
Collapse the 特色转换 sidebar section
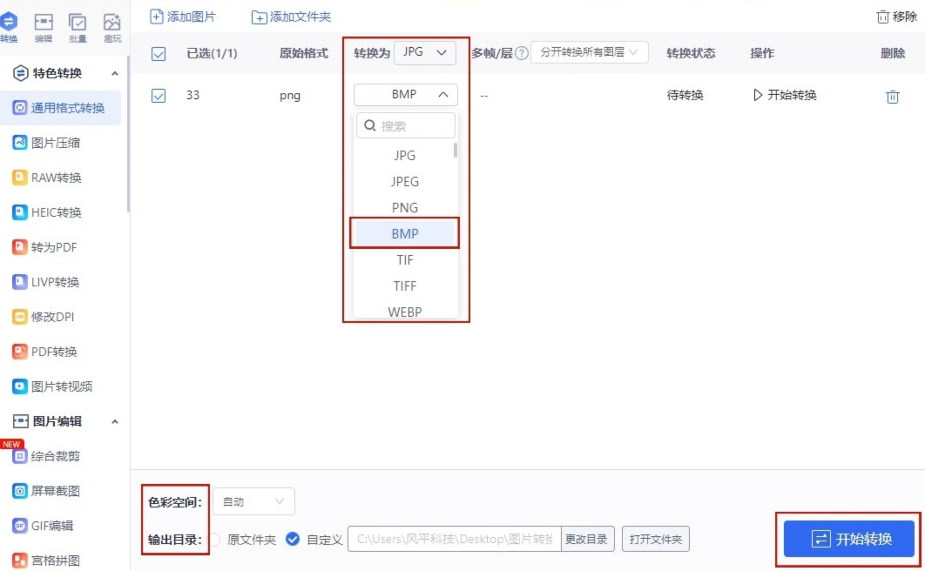[x=115, y=73]
